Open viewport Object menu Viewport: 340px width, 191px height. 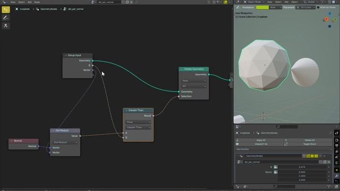point(294,2)
